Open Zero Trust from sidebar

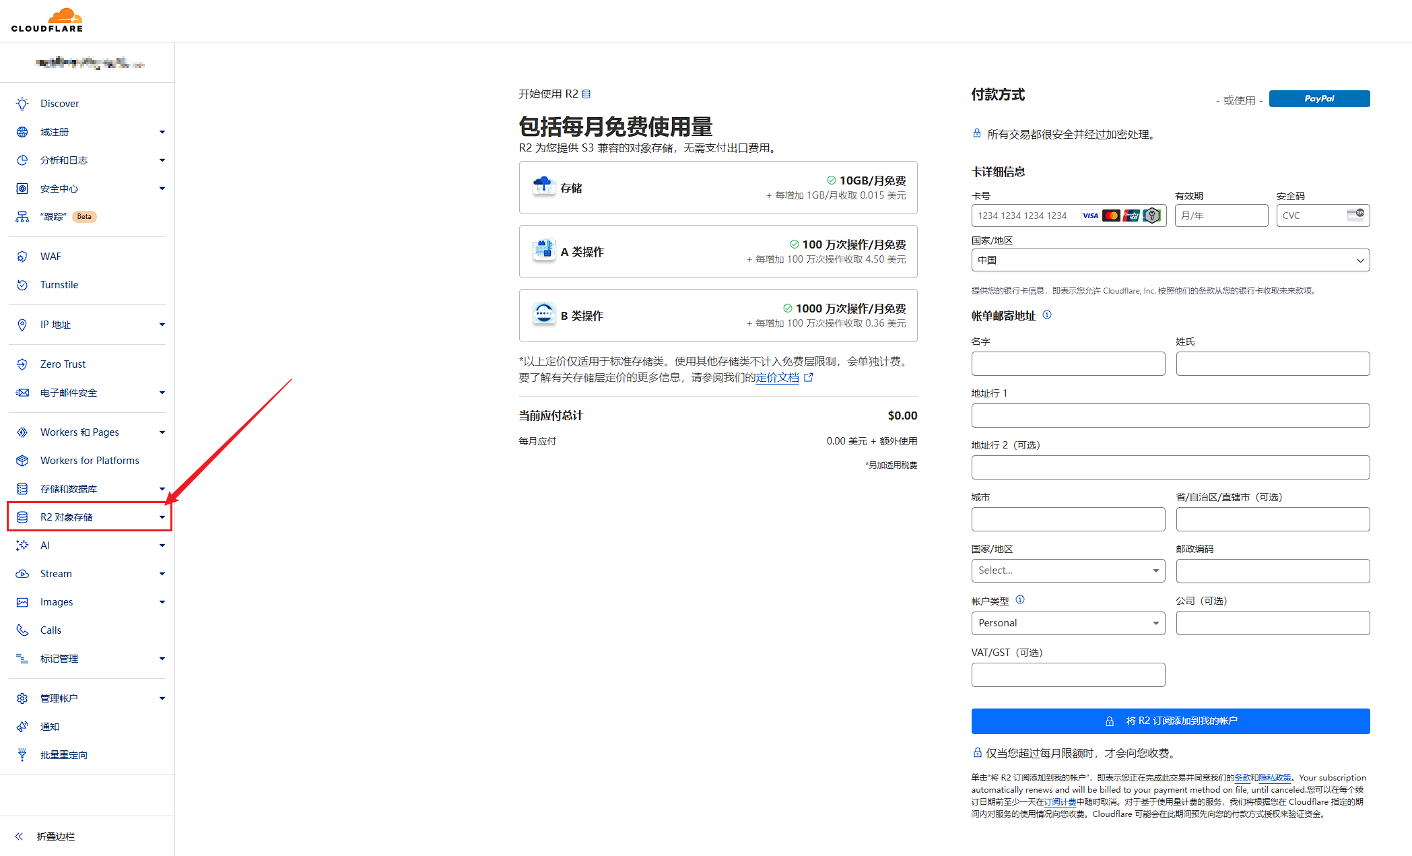point(63,364)
